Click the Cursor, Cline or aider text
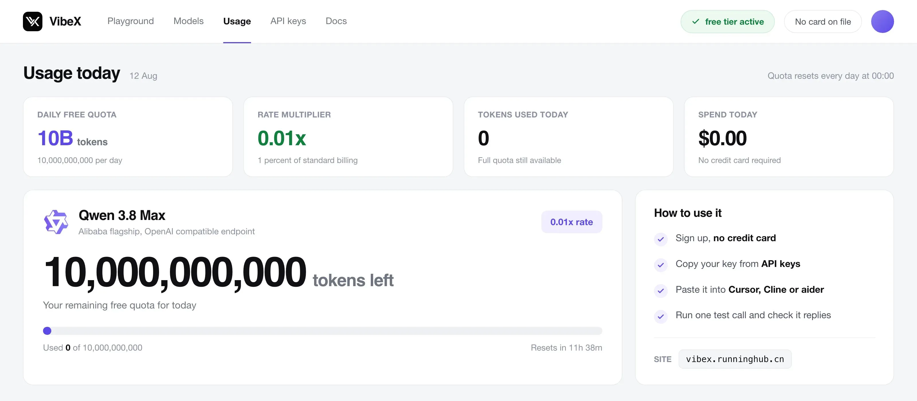Viewport: 917px width, 401px height. (776, 290)
